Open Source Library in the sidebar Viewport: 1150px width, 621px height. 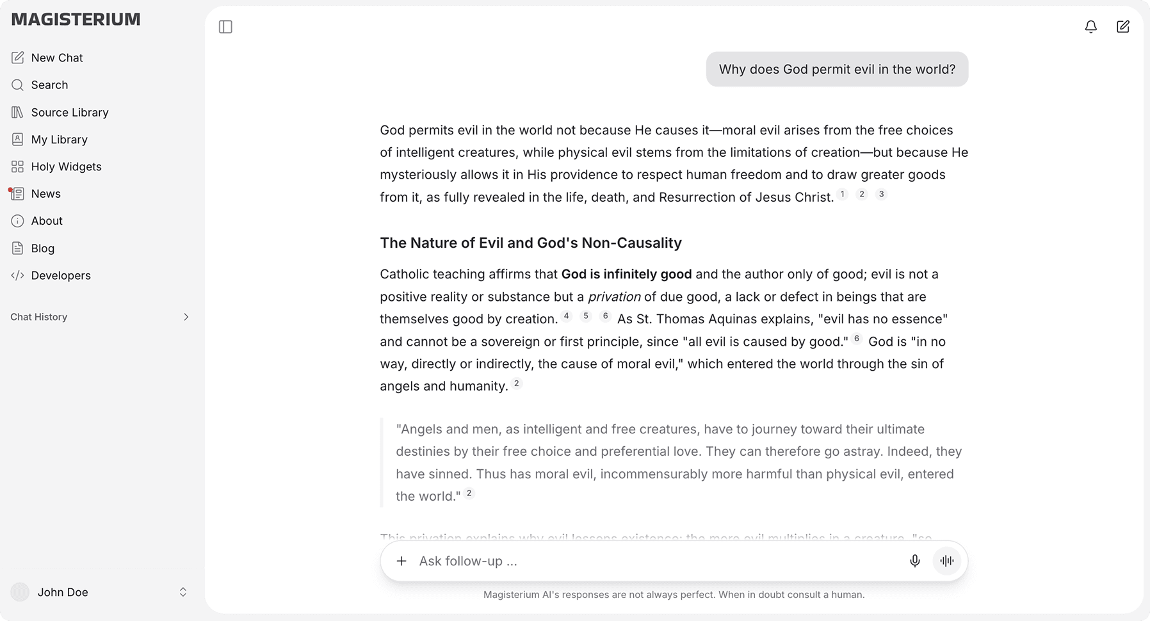click(x=69, y=112)
